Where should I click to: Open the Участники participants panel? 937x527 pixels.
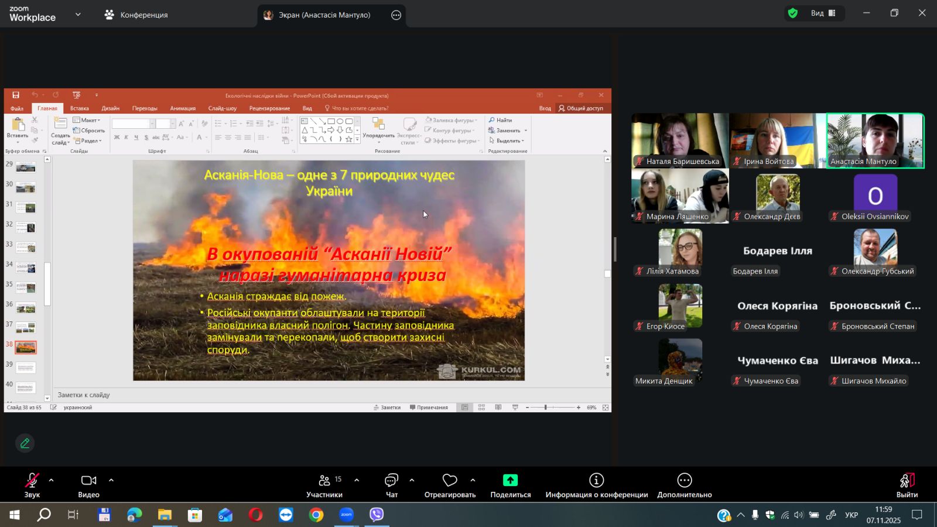click(324, 485)
